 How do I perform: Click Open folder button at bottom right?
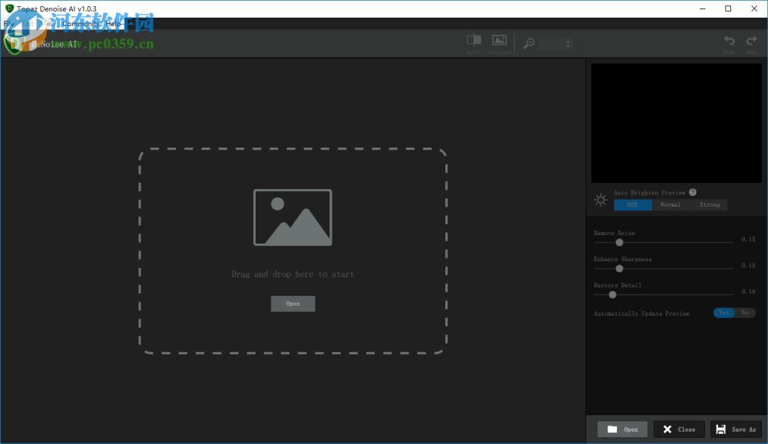[622, 429]
